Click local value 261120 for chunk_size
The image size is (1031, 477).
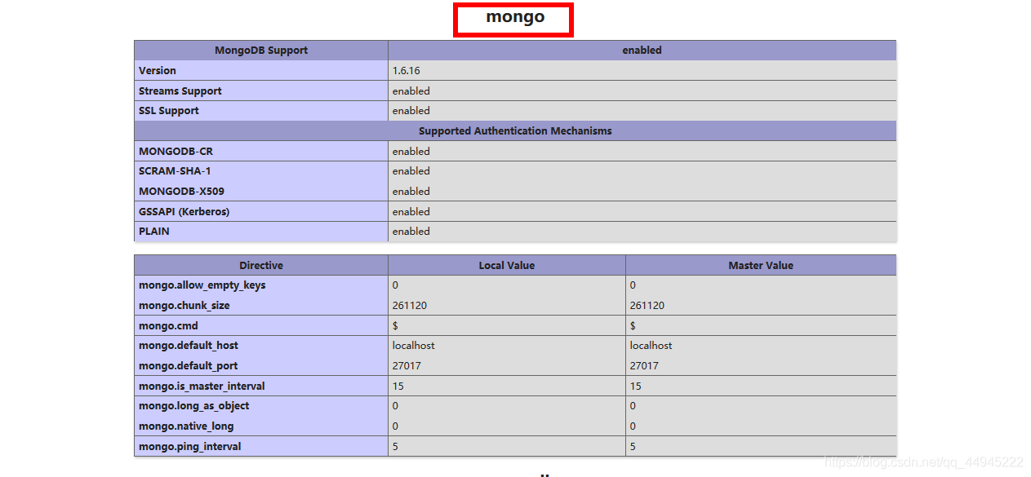coord(410,306)
